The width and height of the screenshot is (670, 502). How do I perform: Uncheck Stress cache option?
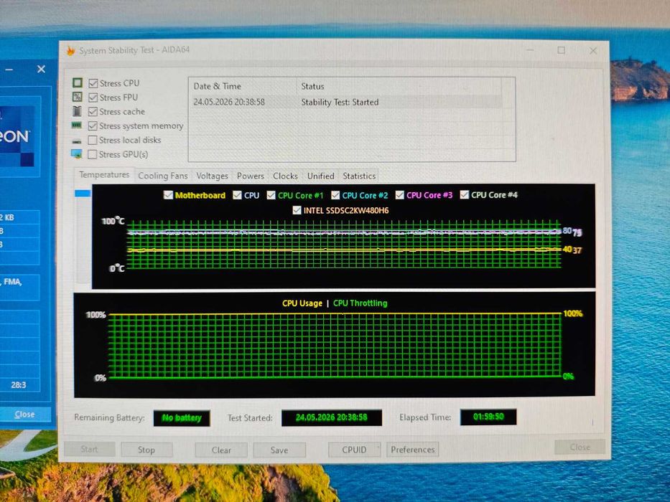coord(93,112)
